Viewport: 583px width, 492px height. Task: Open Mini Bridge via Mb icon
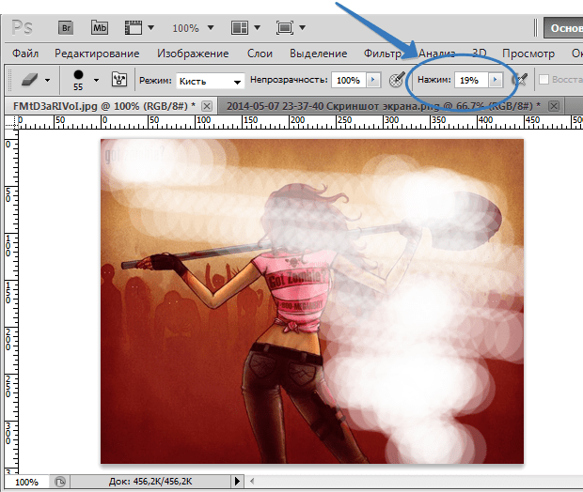tap(100, 28)
